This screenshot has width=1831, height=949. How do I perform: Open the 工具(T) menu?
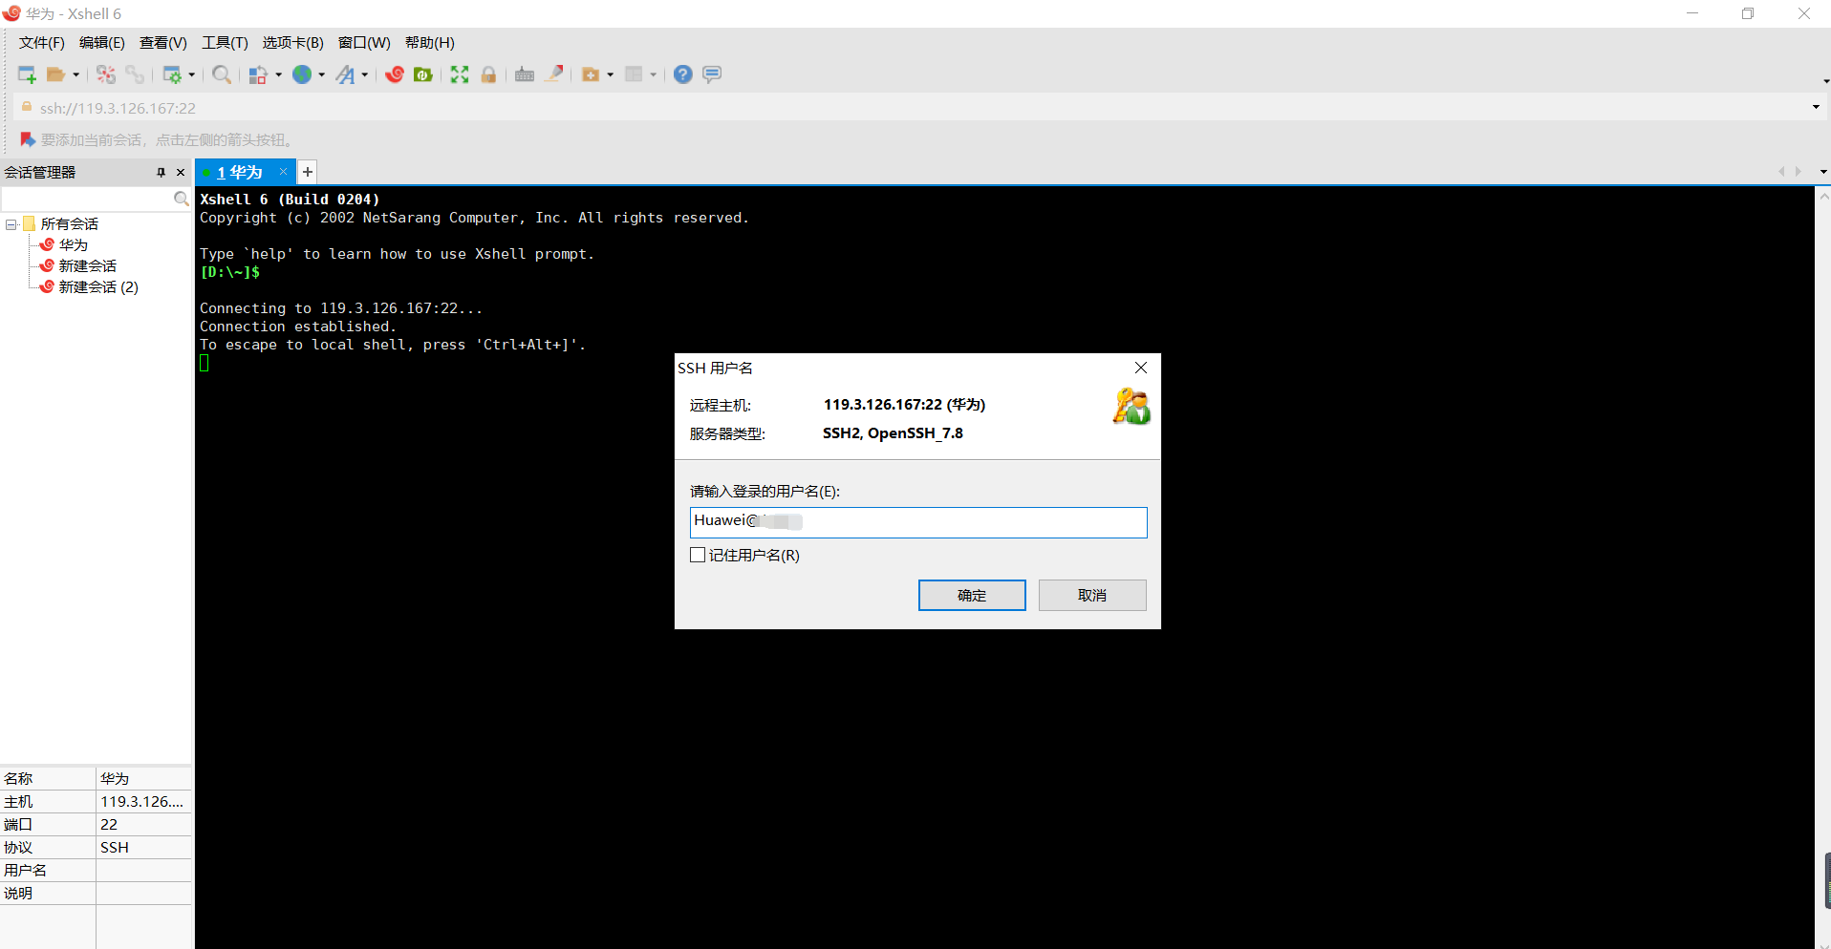click(x=225, y=43)
